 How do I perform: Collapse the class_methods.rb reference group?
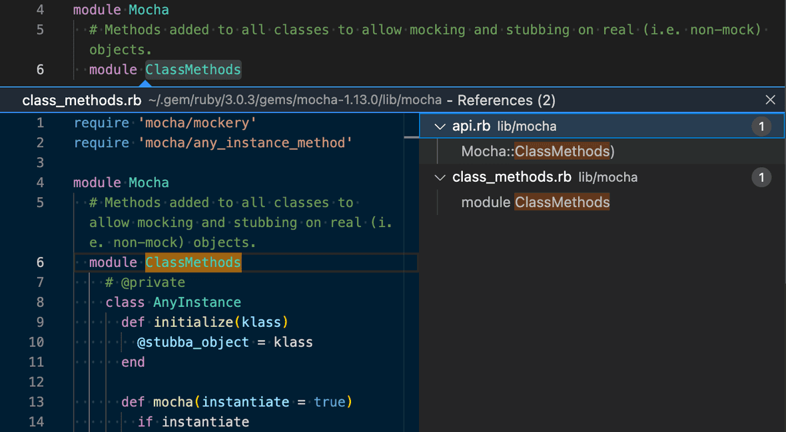pyautogui.click(x=440, y=178)
